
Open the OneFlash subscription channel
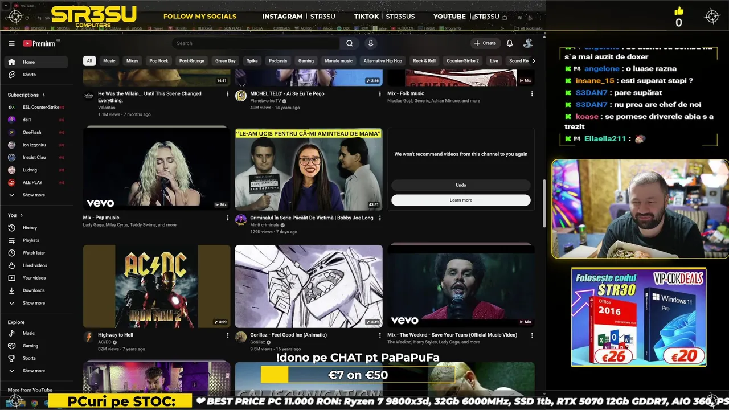pos(36,132)
